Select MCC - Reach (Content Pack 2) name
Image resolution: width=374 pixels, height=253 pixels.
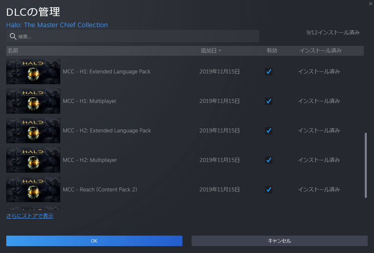pyautogui.click(x=100, y=189)
